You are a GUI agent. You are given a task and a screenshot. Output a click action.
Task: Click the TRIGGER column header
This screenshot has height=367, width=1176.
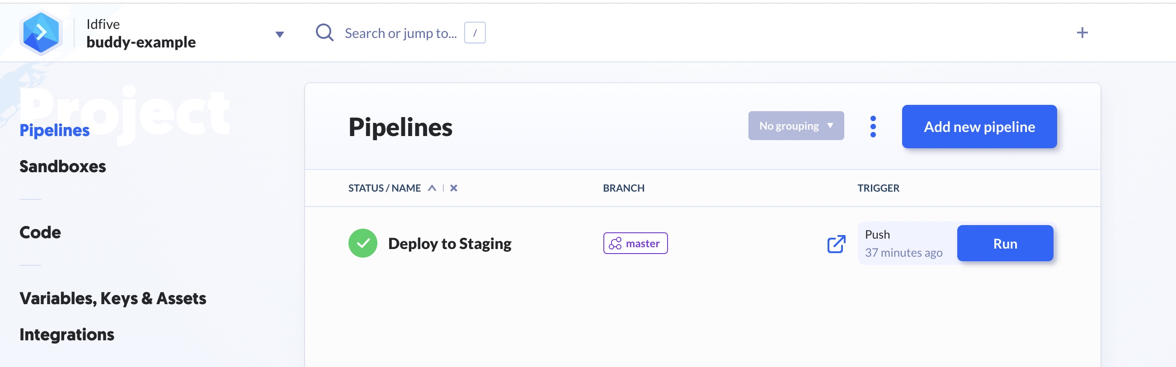point(878,188)
